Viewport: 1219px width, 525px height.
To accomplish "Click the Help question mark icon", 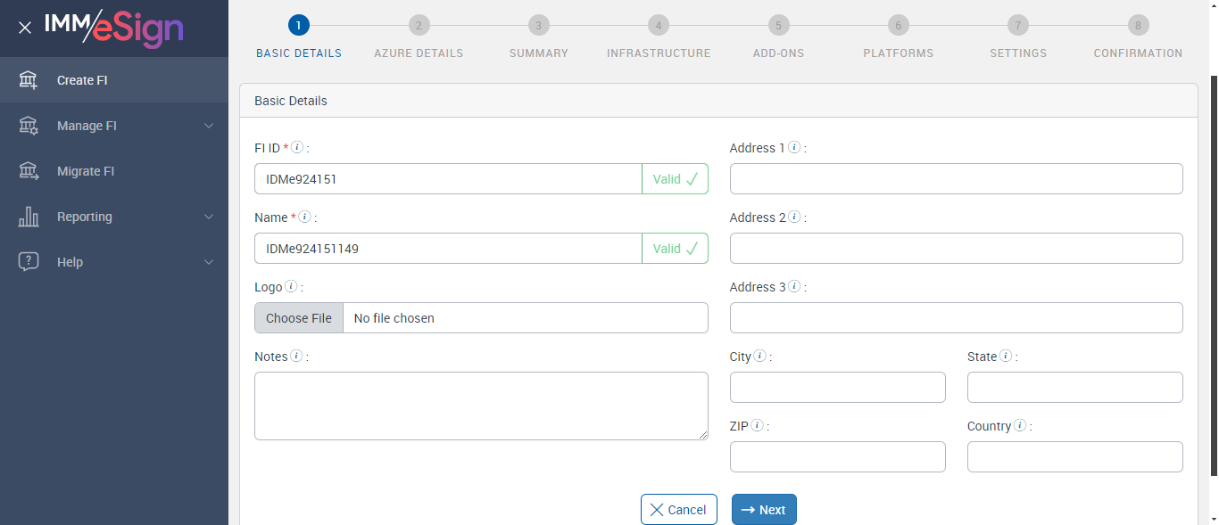I will [x=29, y=262].
